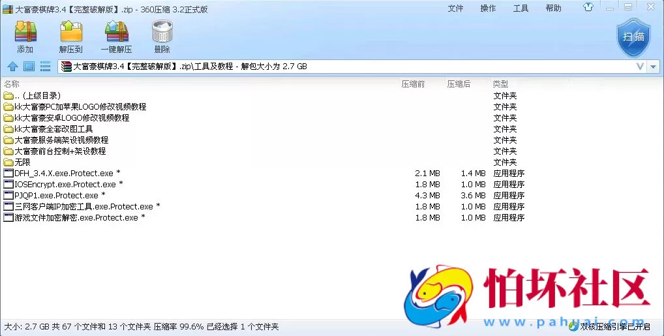Click folder icon of 无限
664x336 pixels.
[8, 162]
